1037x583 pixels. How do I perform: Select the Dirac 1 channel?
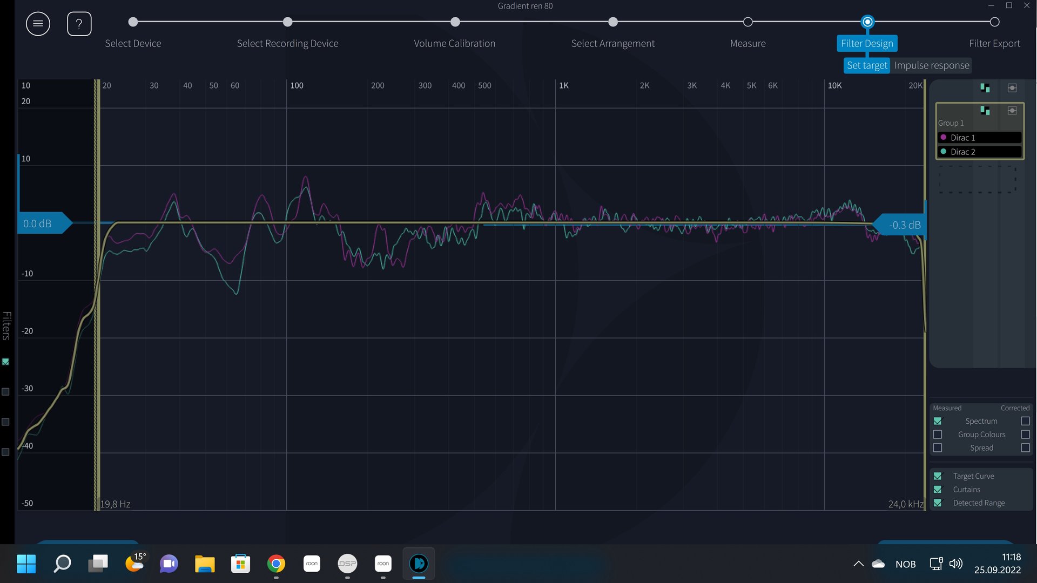[980, 138]
